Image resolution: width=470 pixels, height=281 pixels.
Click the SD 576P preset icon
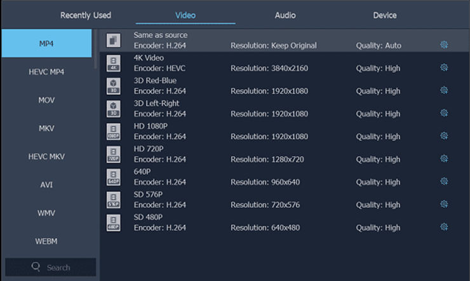[114, 200]
